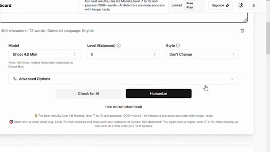Click Detected Language: English text
270x152 pixels.
click(x=71, y=31)
